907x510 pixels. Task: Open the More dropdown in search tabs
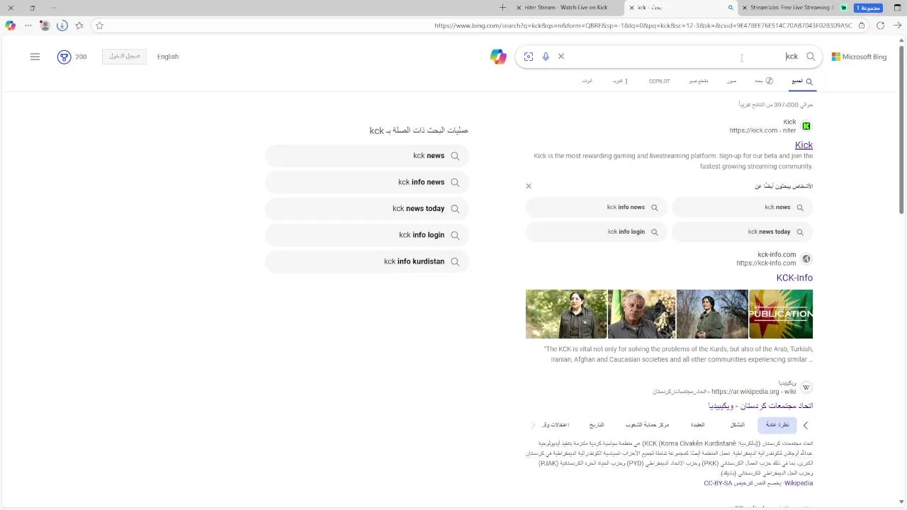pos(620,81)
